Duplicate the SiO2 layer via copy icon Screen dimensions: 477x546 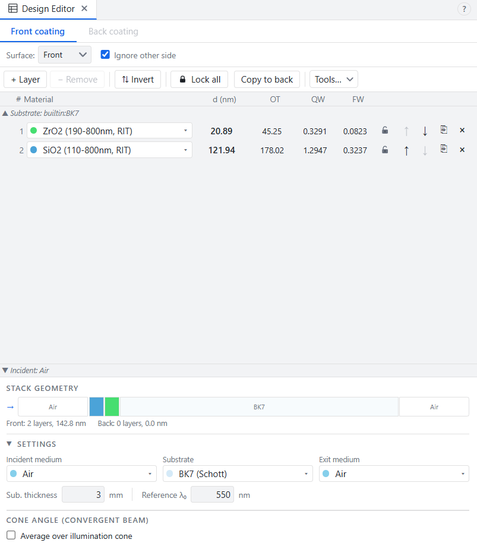point(444,149)
